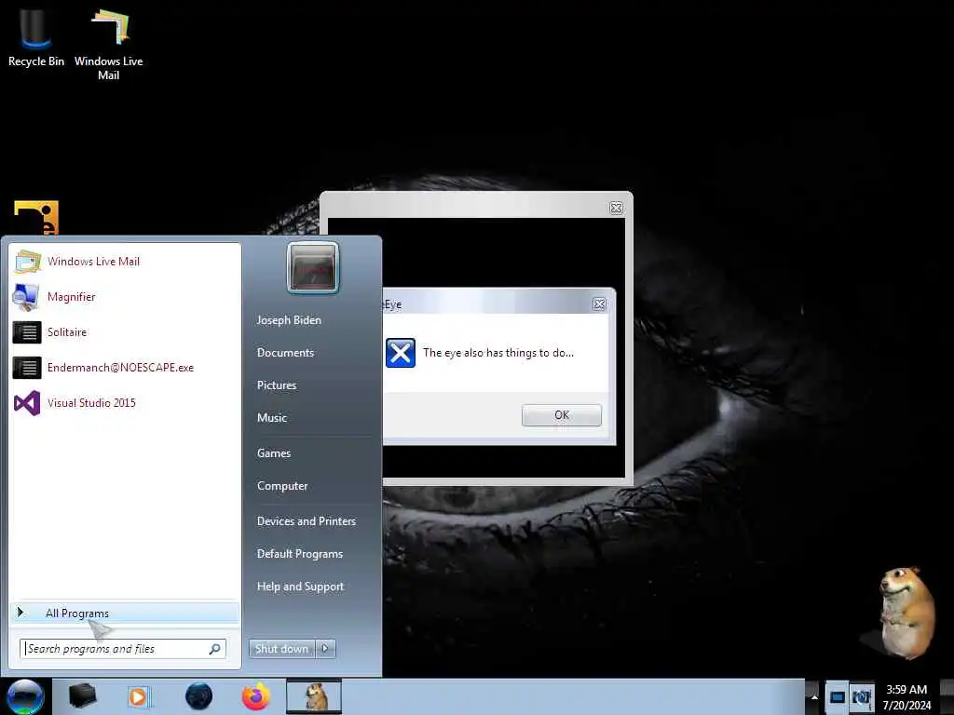This screenshot has width=954, height=715.
Task: Click the Visual Studio purple icon
Action: (x=27, y=403)
